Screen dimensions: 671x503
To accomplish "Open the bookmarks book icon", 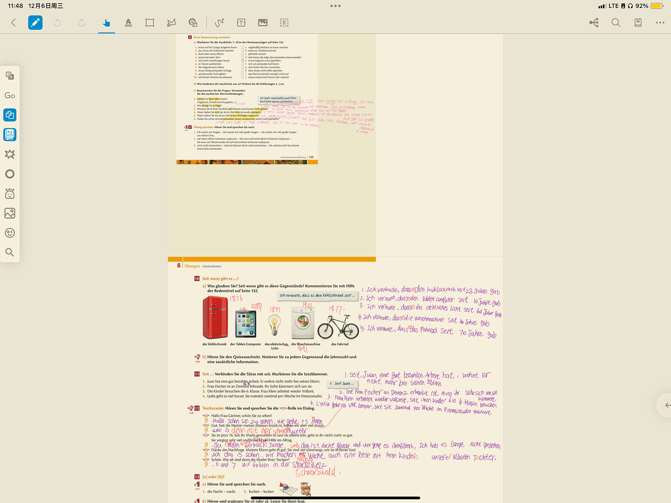I will (638, 22).
